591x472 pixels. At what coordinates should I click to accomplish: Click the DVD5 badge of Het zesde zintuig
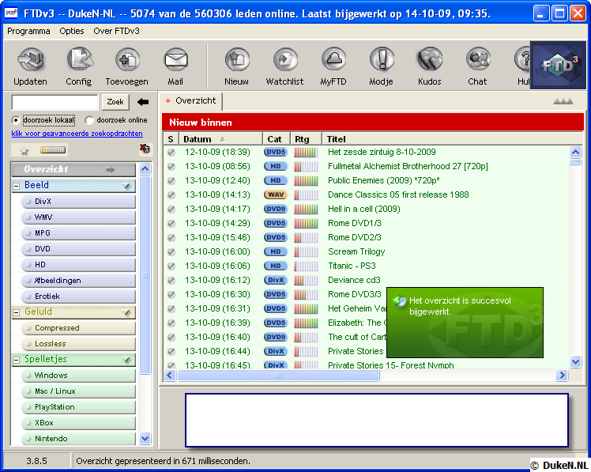[x=276, y=152]
